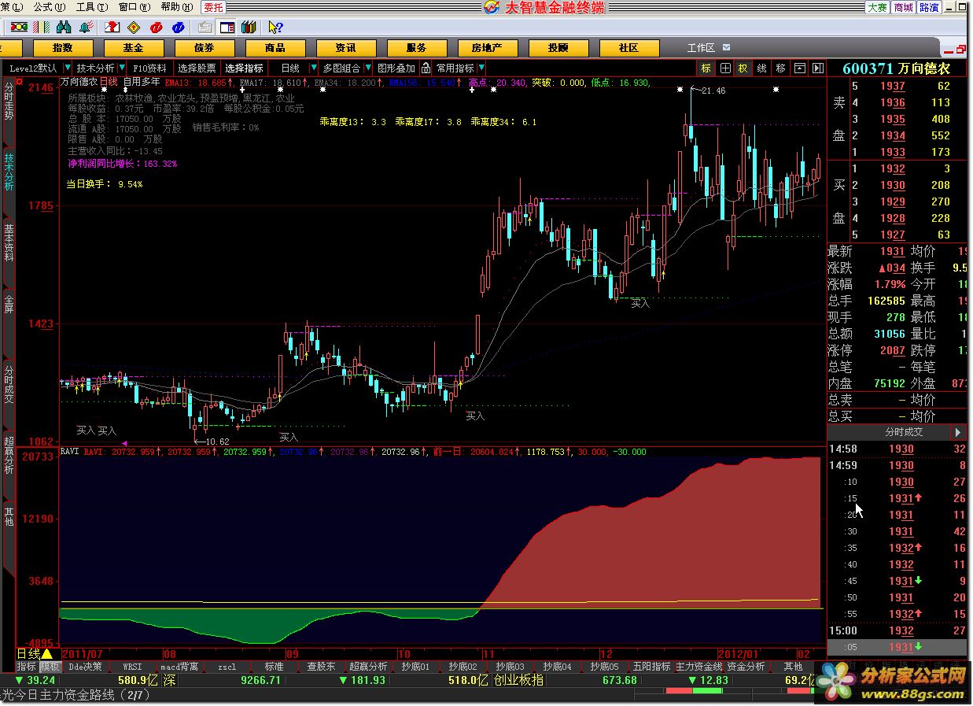Click the 图形叠加 toolbar button

tap(396, 68)
